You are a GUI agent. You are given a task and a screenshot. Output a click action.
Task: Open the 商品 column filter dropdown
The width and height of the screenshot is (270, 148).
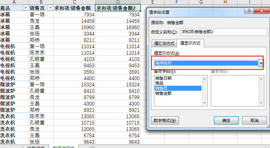[25, 8]
